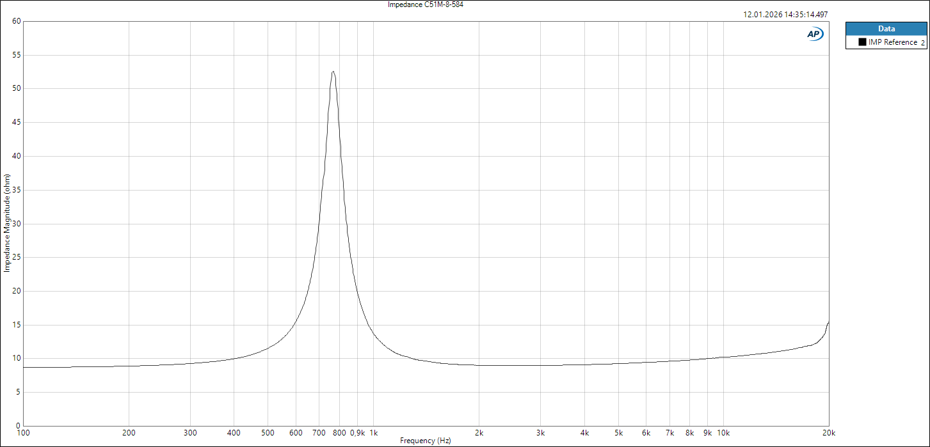Click the Impedance Magnitude (ohm) axis label

(7, 223)
